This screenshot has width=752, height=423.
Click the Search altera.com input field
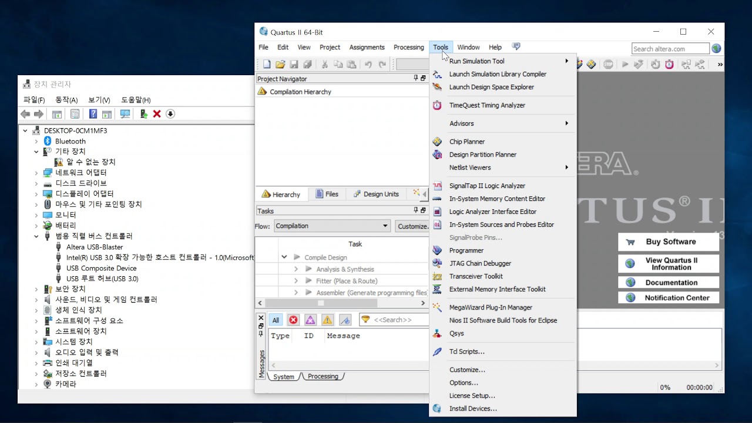pyautogui.click(x=670, y=49)
